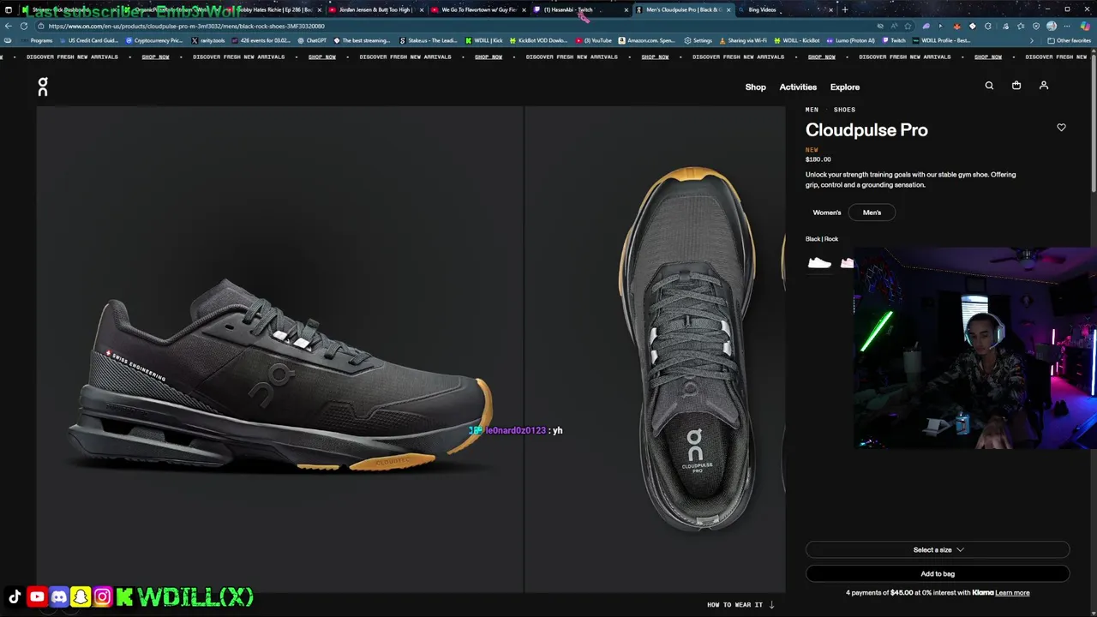
Task: Open the Twitch bookmark
Action: 894,40
